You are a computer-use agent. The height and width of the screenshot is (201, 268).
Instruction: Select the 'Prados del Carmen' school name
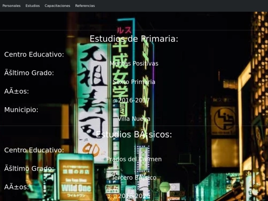[x=134, y=159]
